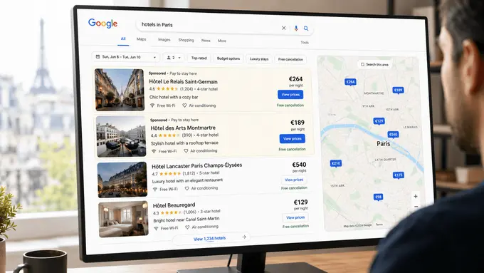Open the More search tab menu
This screenshot has width=484, height=273.
222,41
